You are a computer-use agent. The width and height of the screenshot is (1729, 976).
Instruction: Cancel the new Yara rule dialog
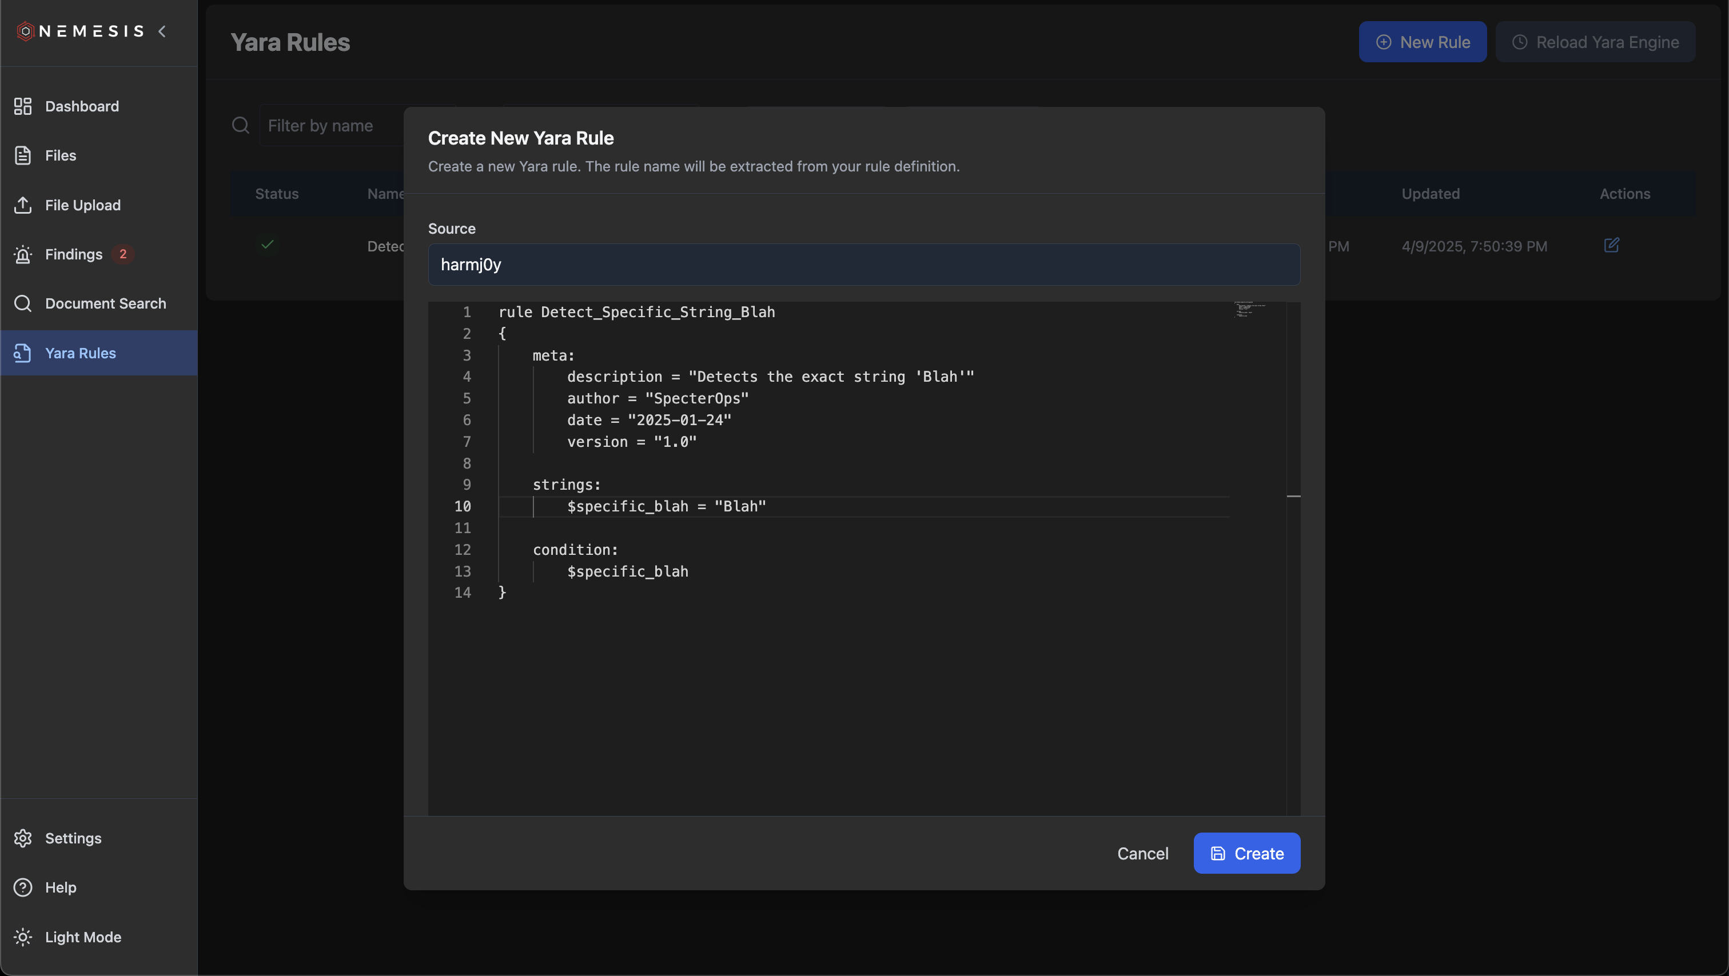[1142, 853]
